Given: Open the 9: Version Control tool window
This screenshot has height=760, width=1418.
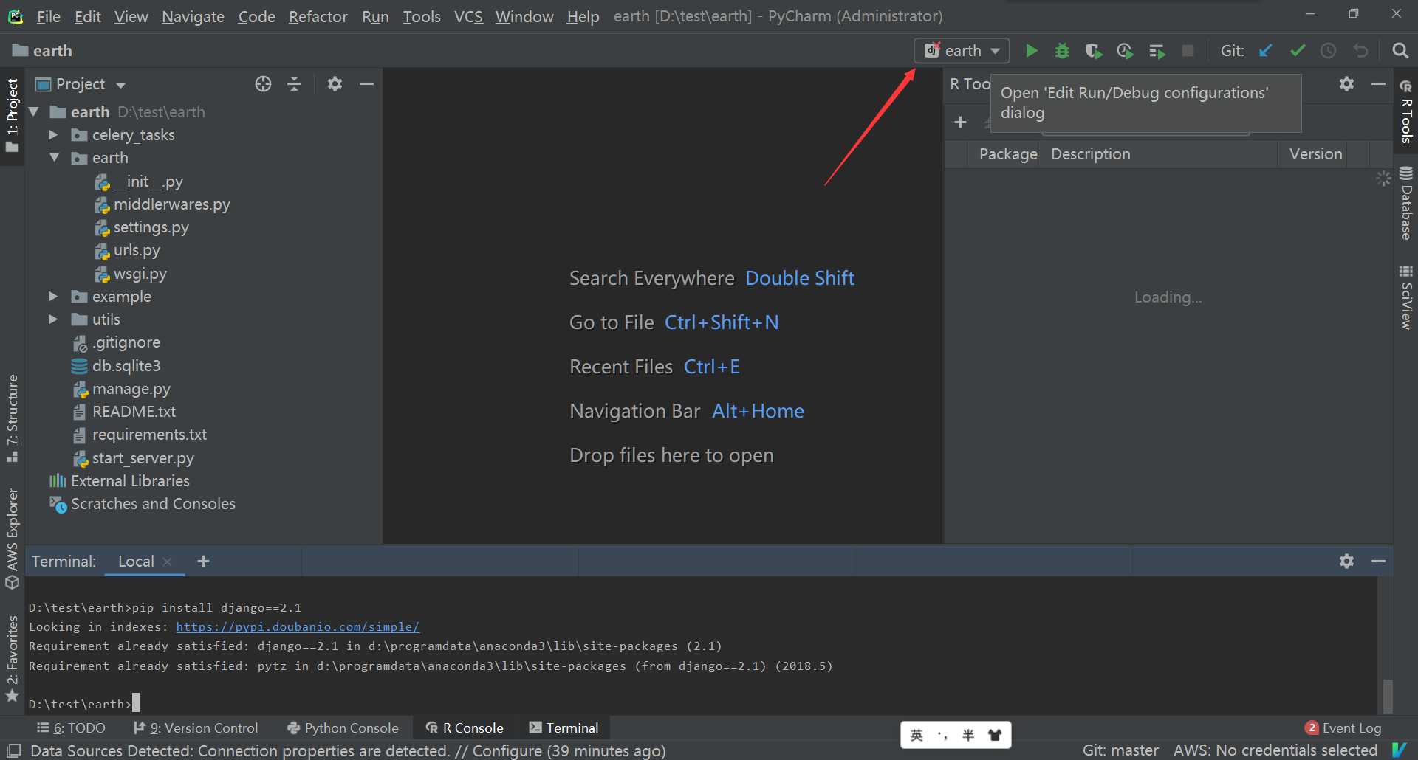Looking at the screenshot, I should click(x=196, y=728).
